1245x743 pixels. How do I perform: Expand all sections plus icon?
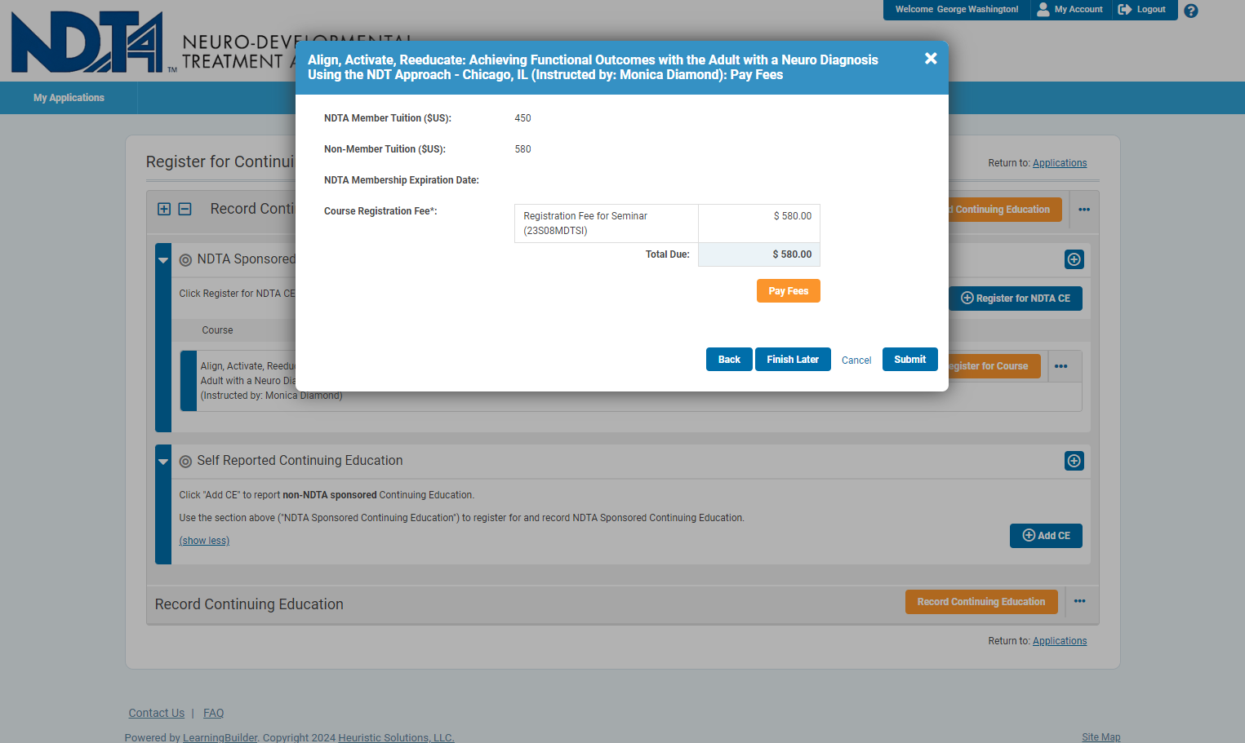coord(164,209)
